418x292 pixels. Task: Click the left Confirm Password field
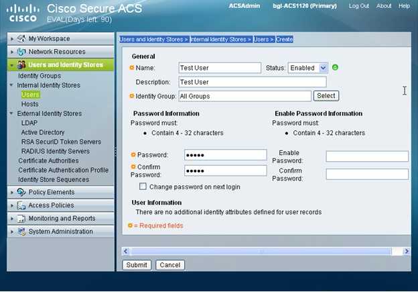tap(226, 171)
